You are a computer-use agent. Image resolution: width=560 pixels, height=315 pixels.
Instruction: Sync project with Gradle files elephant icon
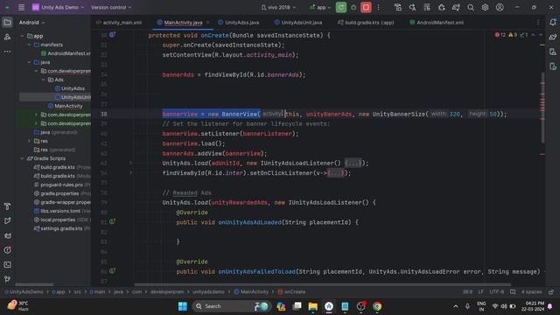click(456, 7)
